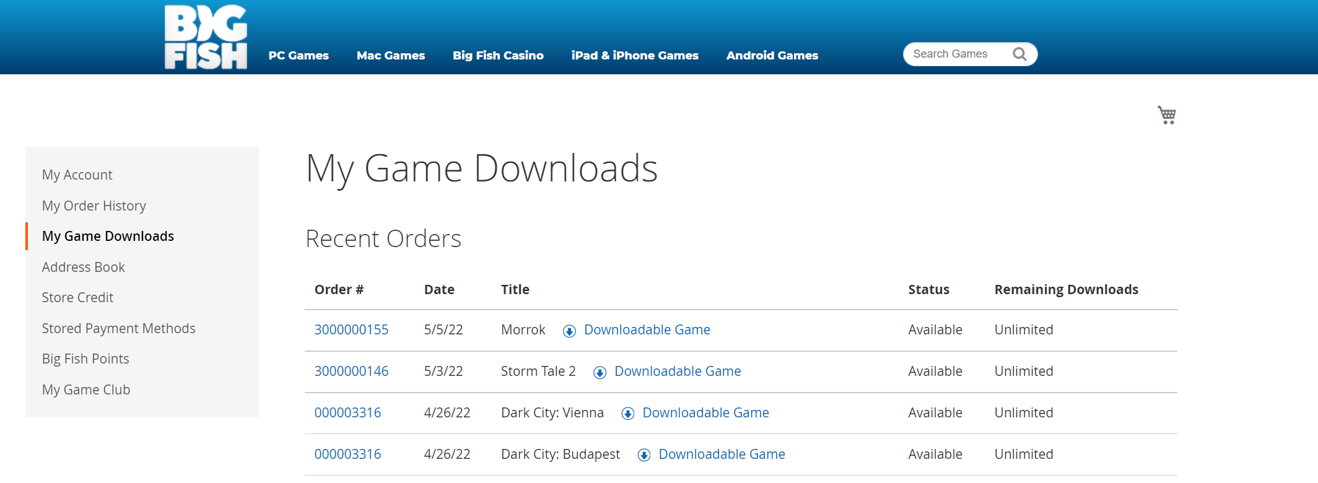Image resolution: width=1318 pixels, height=483 pixels.
Task: Click the Big Fish logo
Action: coord(206,37)
